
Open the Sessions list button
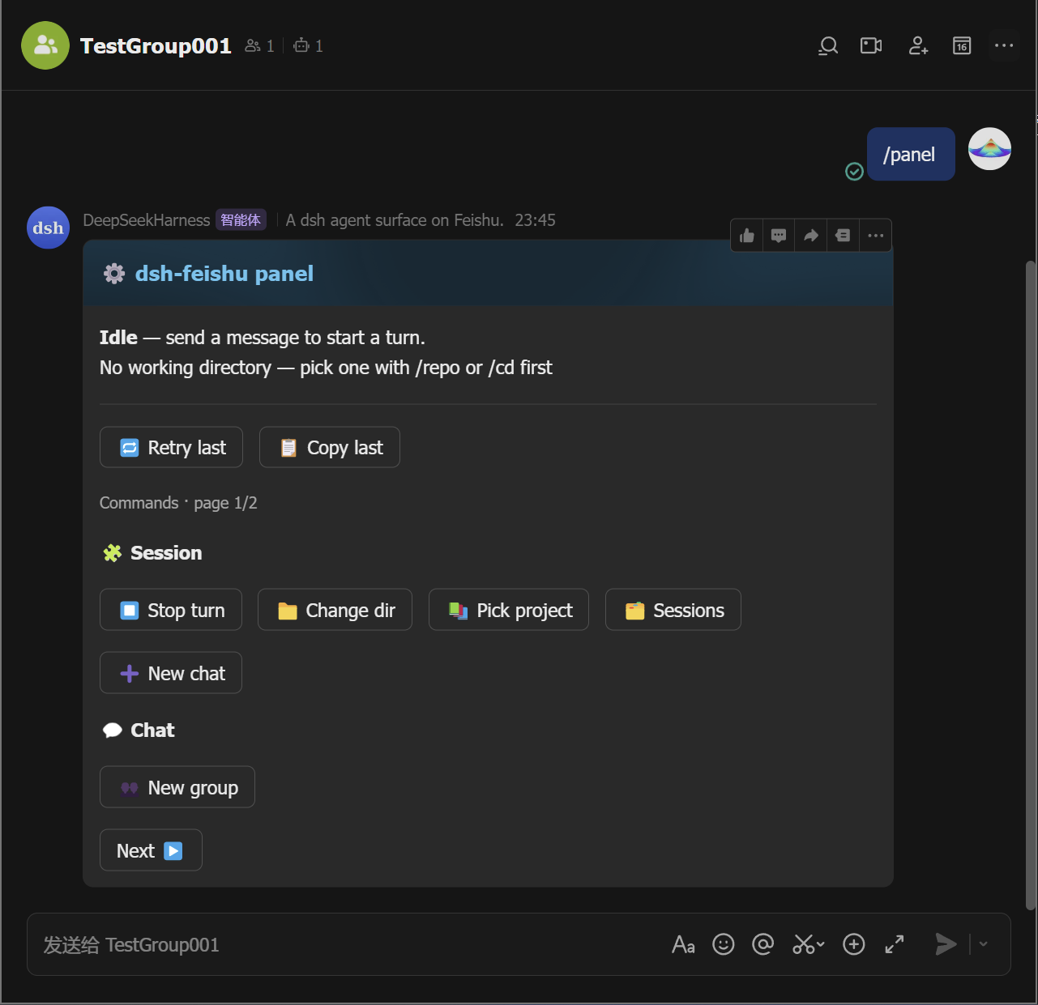[x=673, y=610]
